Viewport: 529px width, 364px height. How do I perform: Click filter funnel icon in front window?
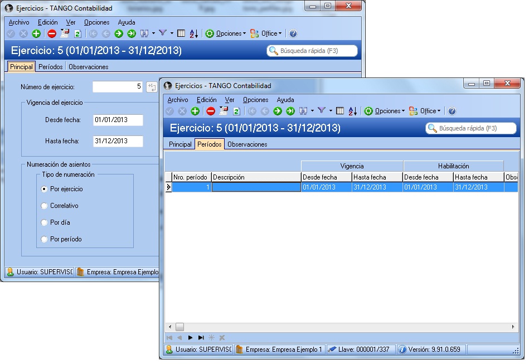(322, 111)
